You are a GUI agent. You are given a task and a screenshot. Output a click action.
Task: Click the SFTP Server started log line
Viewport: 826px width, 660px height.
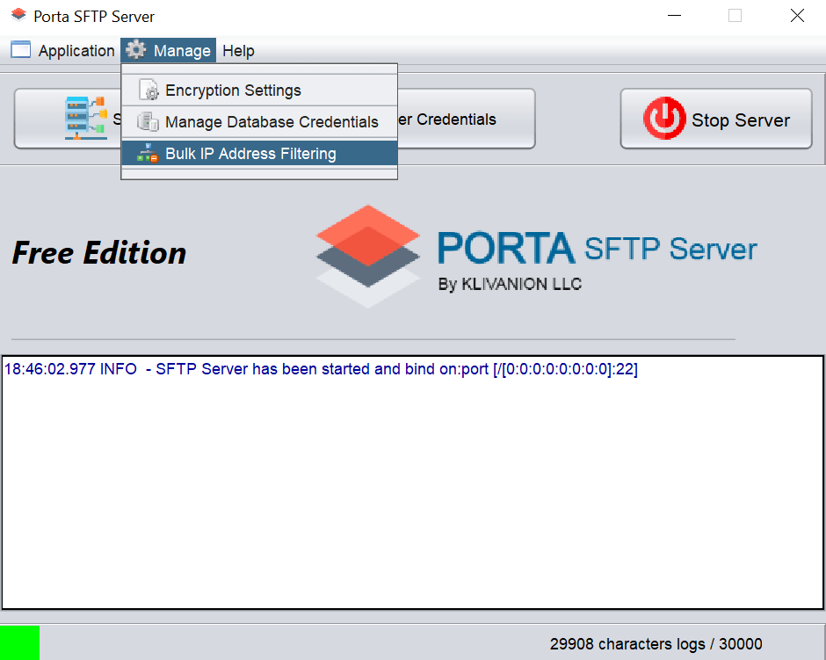(321, 369)
